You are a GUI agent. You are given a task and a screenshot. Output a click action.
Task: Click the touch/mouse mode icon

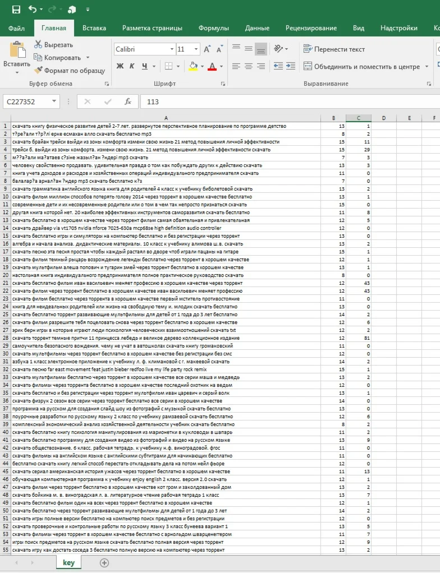point(72,10)
